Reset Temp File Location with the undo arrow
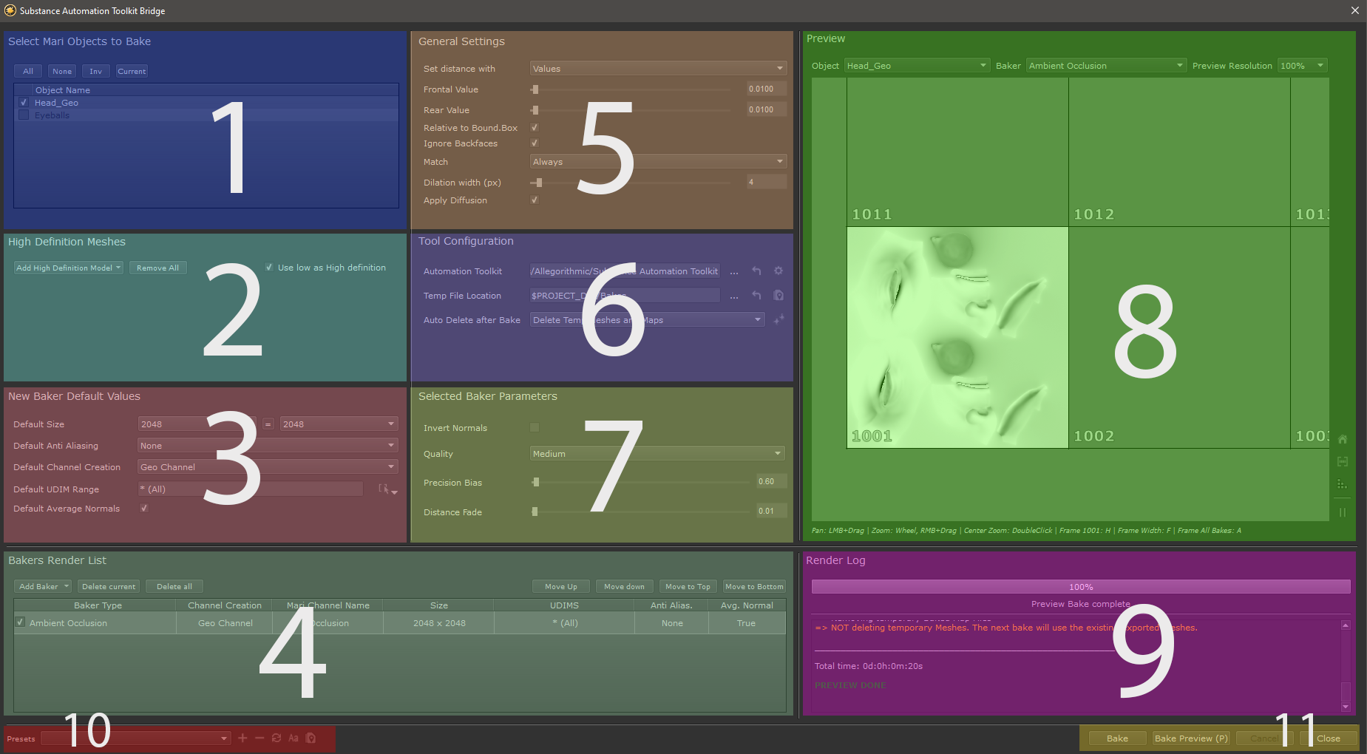The image size is (1367, 754). point(756,296)
